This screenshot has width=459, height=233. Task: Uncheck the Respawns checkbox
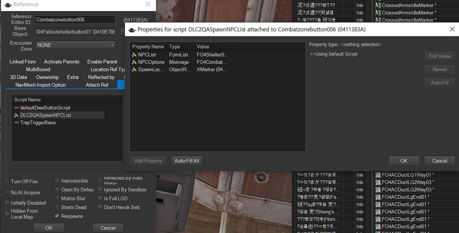tap(57, 216)
